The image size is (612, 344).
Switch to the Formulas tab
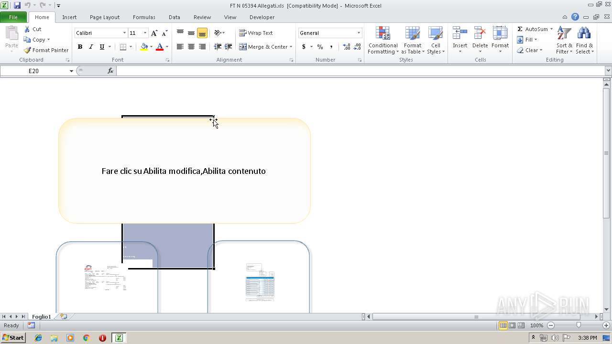[x=144, y=17]
